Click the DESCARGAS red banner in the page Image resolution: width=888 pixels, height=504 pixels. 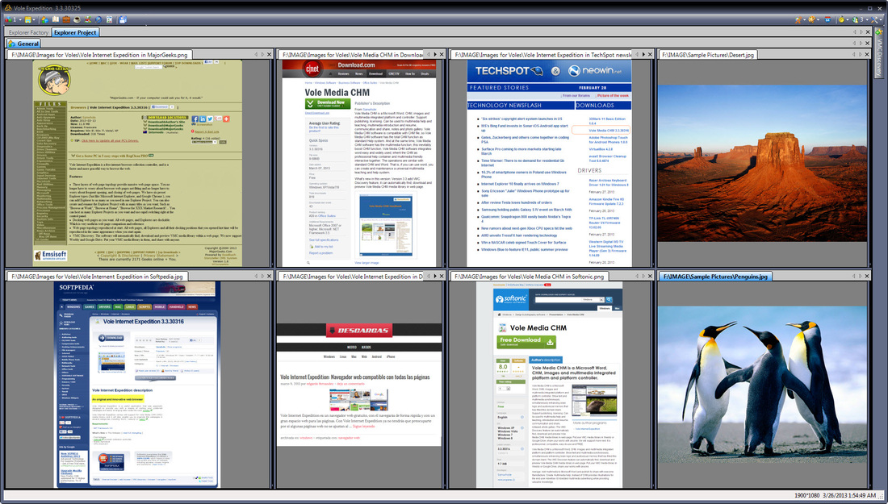(359, 330)
